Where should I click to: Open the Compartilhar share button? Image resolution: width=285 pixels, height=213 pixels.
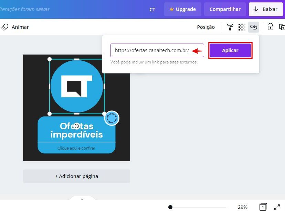pos(225,9)
